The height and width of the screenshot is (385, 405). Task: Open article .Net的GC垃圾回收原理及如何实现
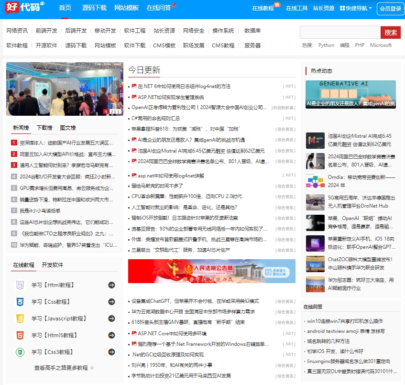click(167, 354)
